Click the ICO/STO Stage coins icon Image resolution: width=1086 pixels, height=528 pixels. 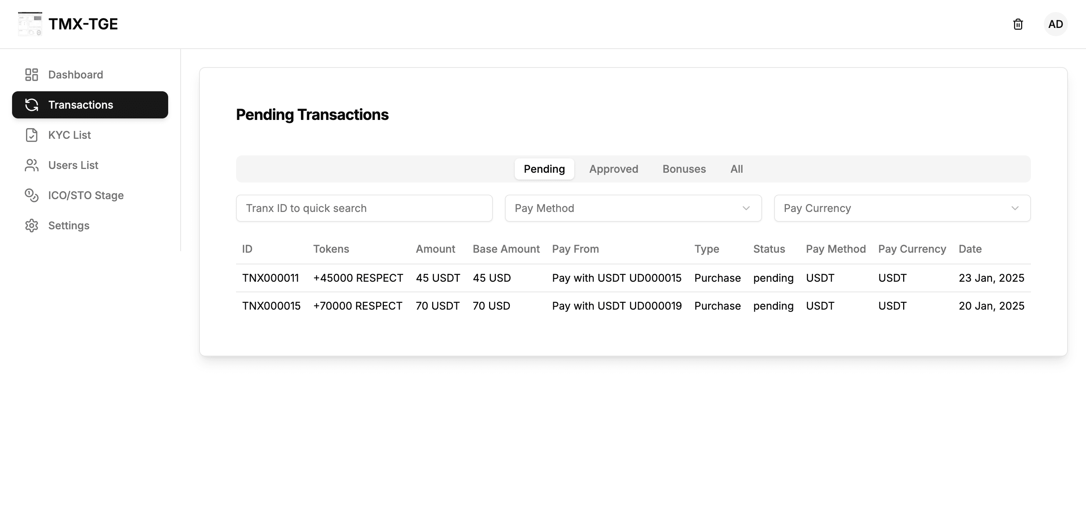click(x=31, y=195)
